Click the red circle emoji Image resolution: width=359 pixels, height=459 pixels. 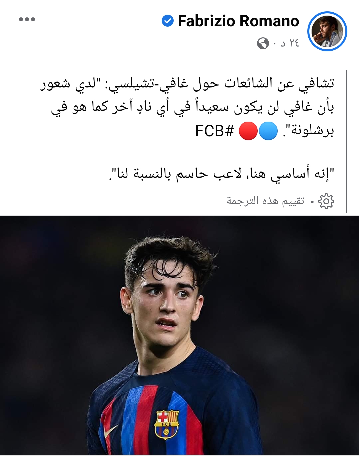coord(248,131)
